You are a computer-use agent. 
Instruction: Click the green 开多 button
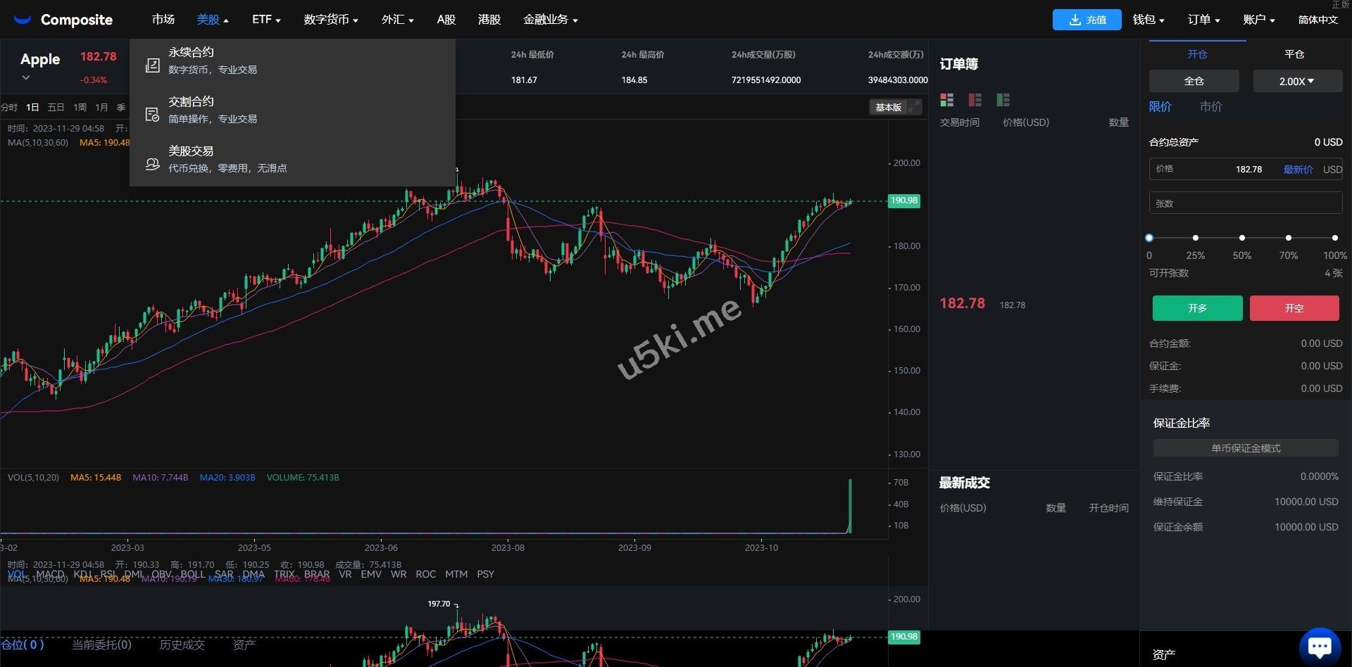tap(1197, 308)
